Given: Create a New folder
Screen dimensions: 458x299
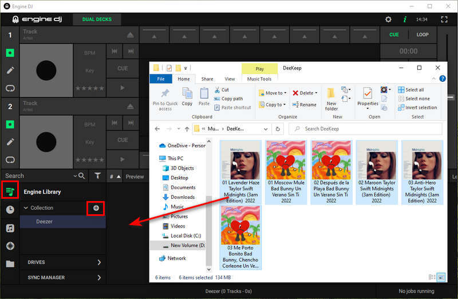Looking at the screenshot, I should tap(331, 99).
